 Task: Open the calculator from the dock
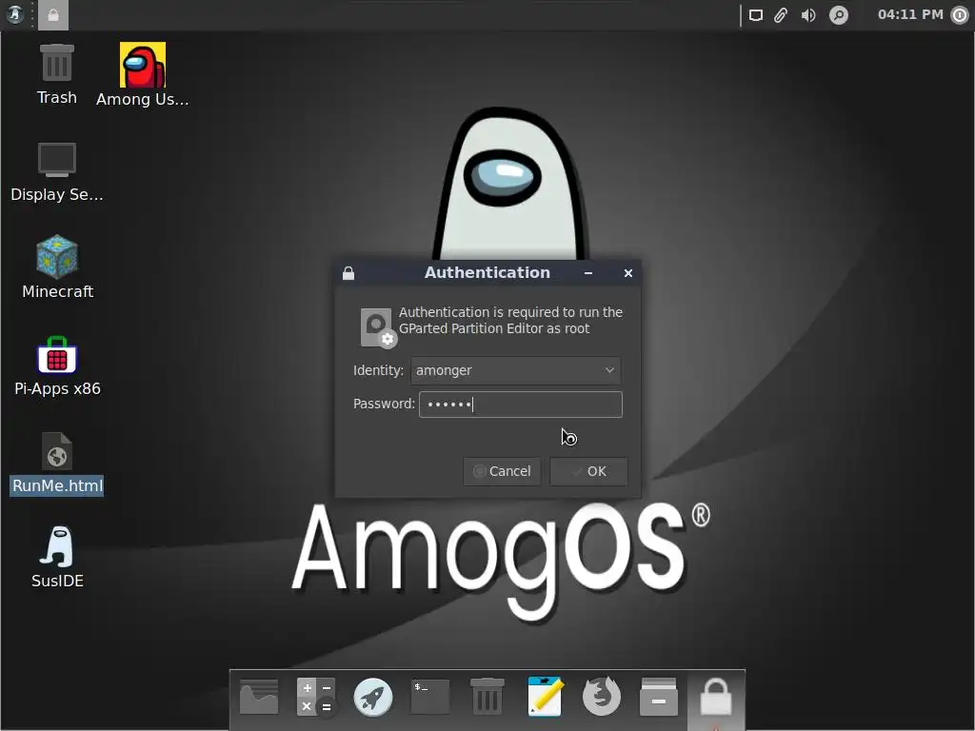(316, 697)
